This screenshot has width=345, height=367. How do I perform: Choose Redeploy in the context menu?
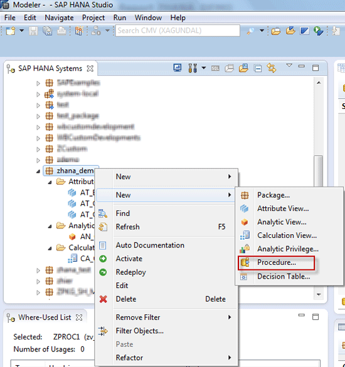pyautogui.click(x=166, y=272)
